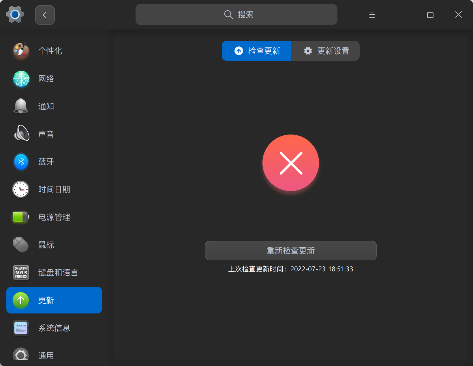Click the 系统信息 deepin icon

point(21,328)
